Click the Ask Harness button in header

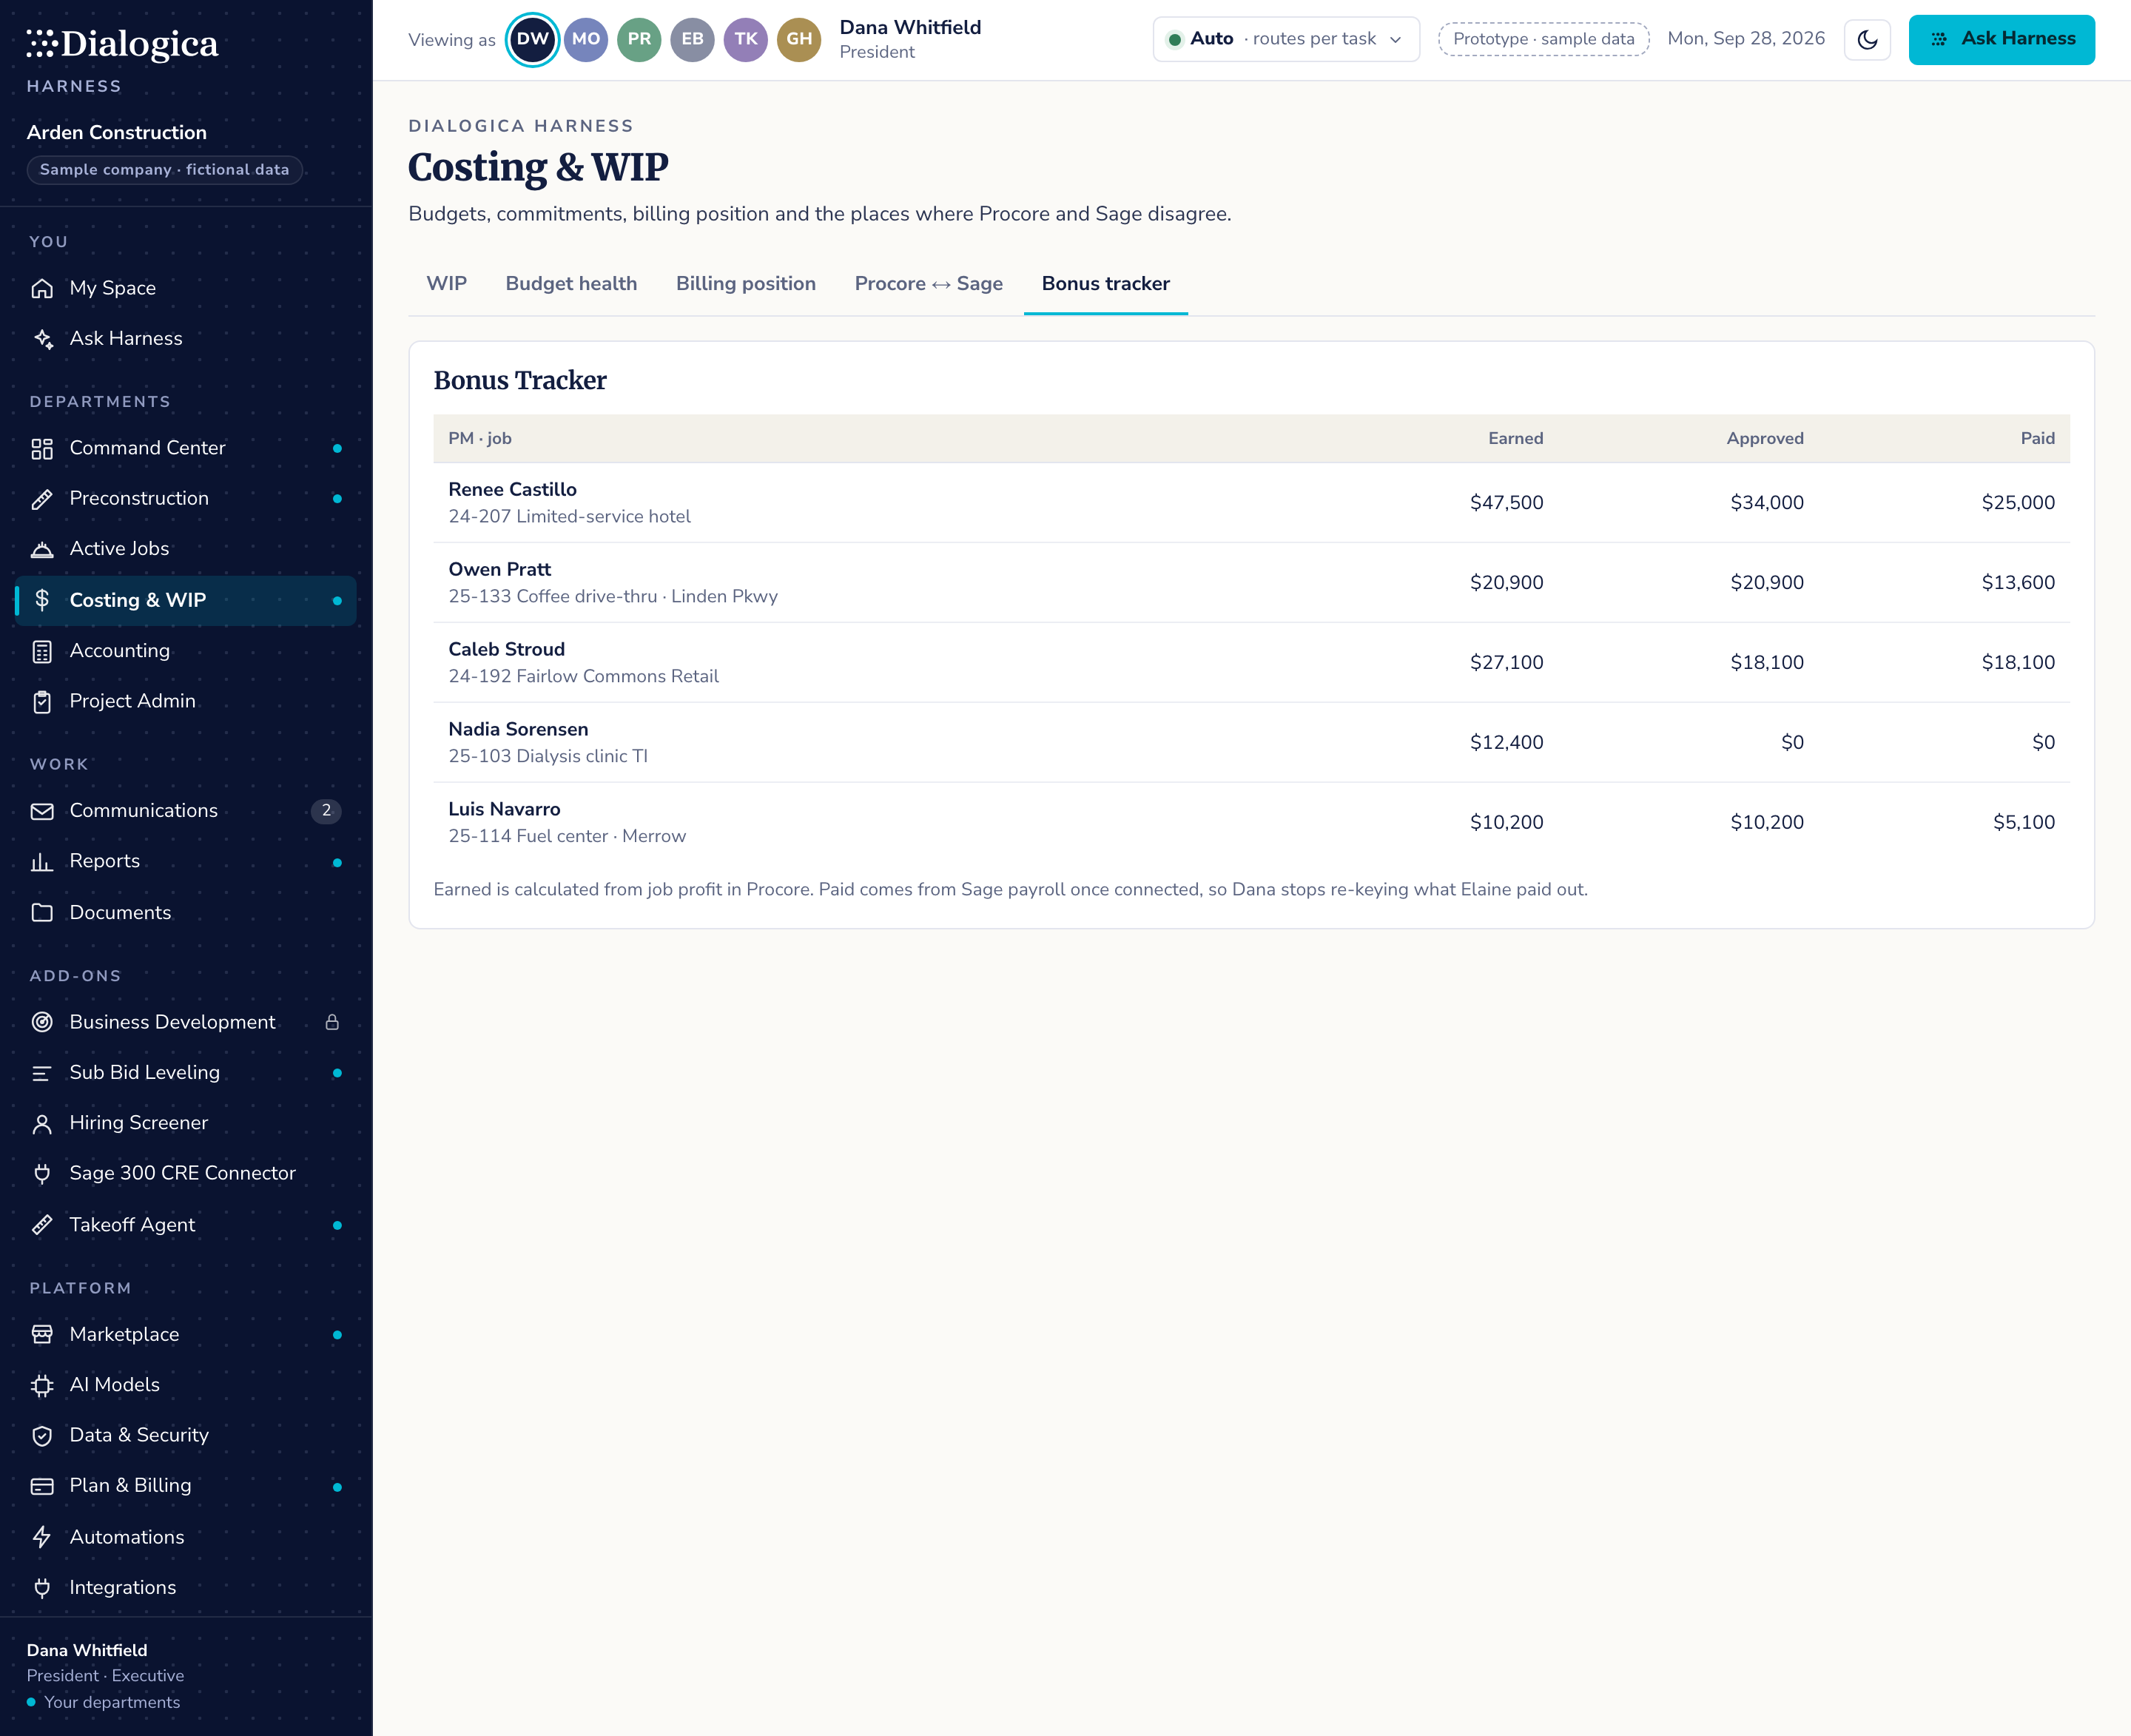point(2001,40)
